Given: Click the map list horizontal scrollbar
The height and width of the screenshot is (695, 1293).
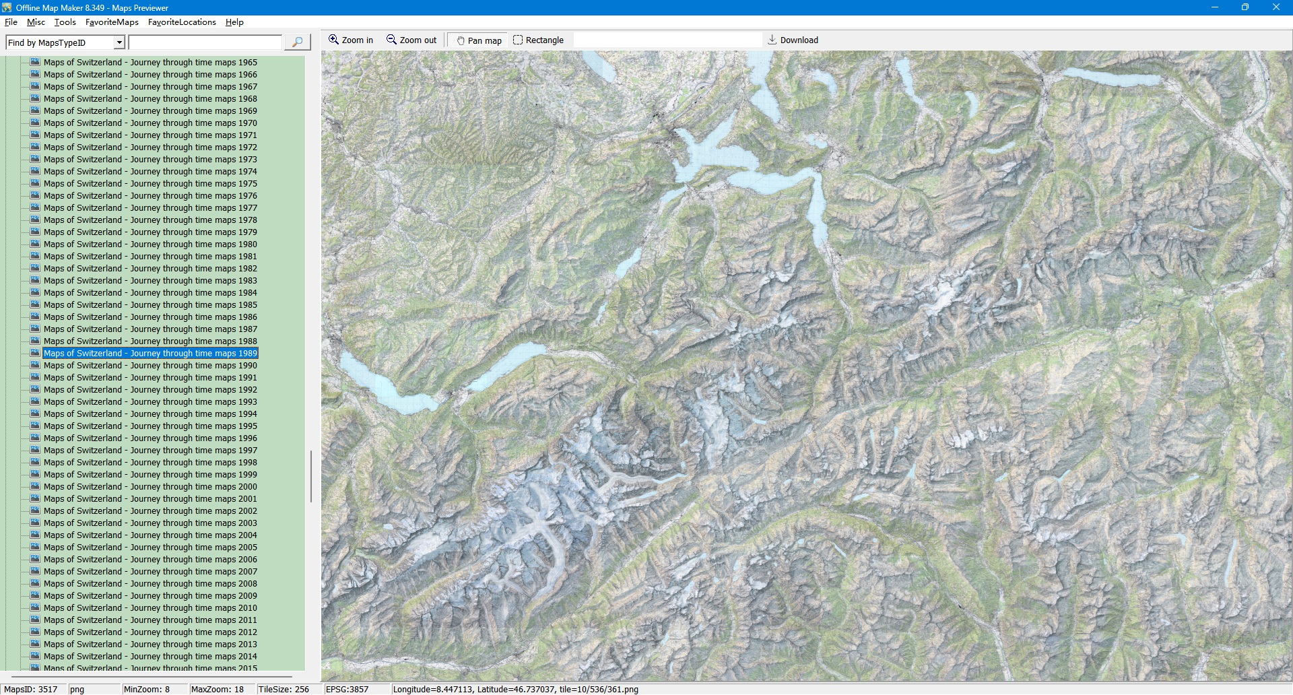Looking at the screenshot, I should tap(152, 675).
